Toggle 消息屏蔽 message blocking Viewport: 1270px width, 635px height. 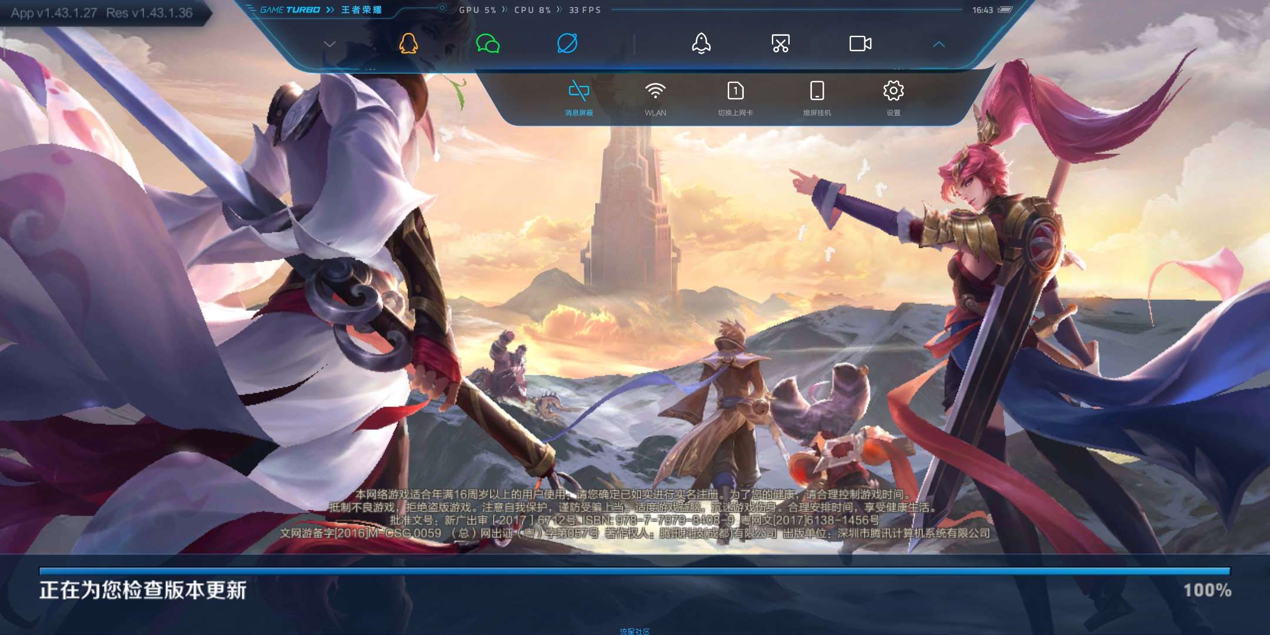click(579, 98)
